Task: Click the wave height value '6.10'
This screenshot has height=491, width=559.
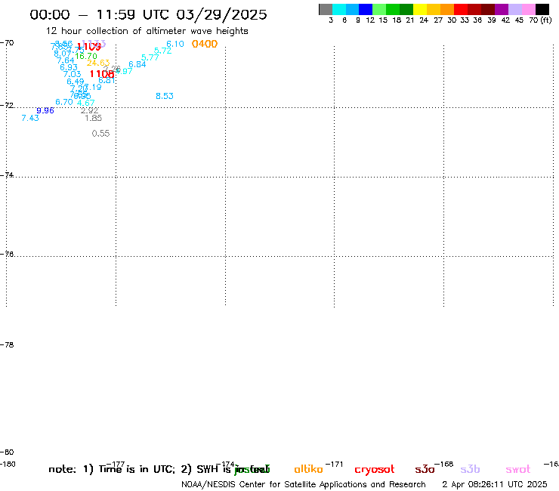Action: [175, 44]
